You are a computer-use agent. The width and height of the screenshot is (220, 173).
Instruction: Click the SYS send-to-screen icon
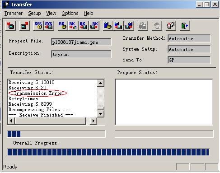[x=49, y=26]
